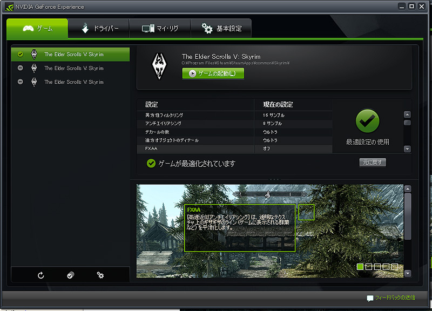Switch to the ゲーム tab

[37, 28]
